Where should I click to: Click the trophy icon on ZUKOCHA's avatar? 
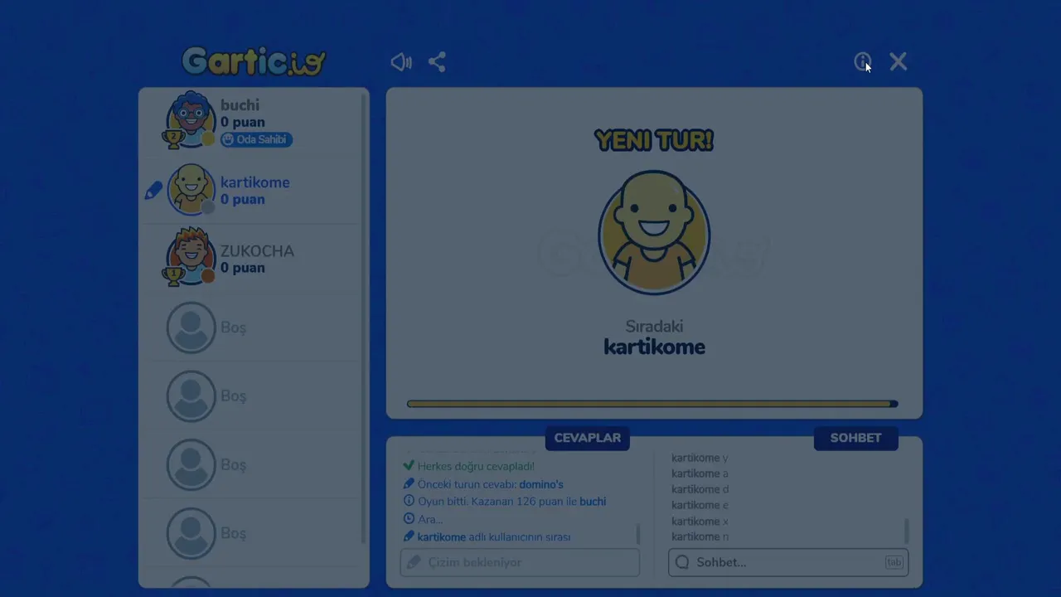coord(172,276)
